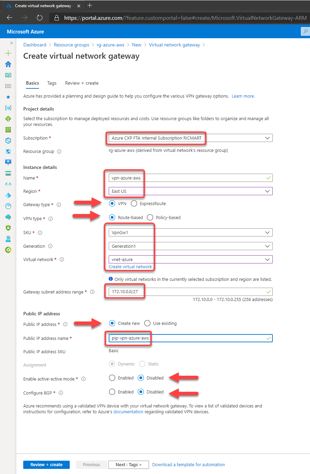The width and height of the screenshot is (310, 474).
Task: Switch to the Basics tab
Action: pyautogui.click(x=32, y=83)
